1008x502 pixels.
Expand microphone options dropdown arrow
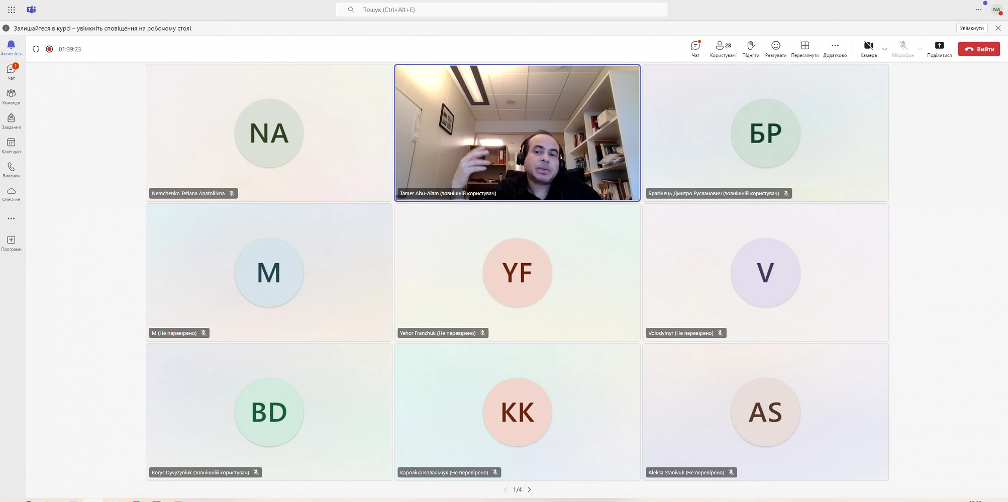[920, 49]
